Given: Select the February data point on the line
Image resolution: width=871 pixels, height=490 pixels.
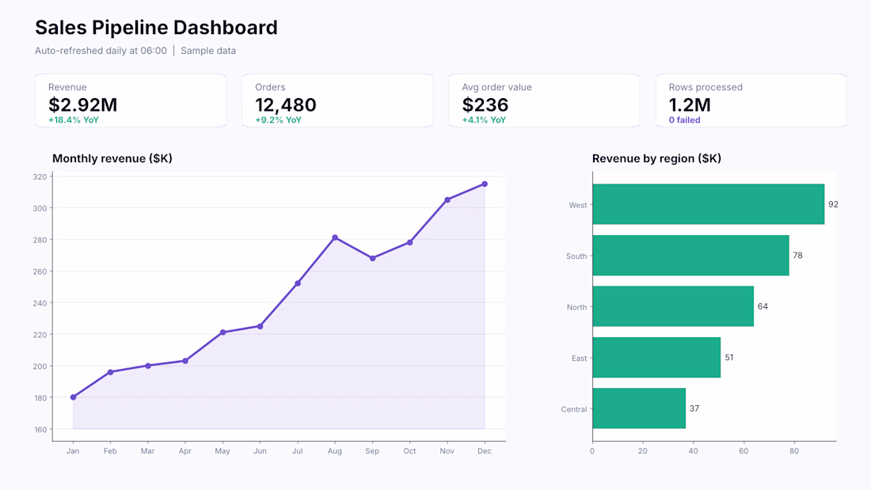Looking at the screenshot, I should click(111, 372).
